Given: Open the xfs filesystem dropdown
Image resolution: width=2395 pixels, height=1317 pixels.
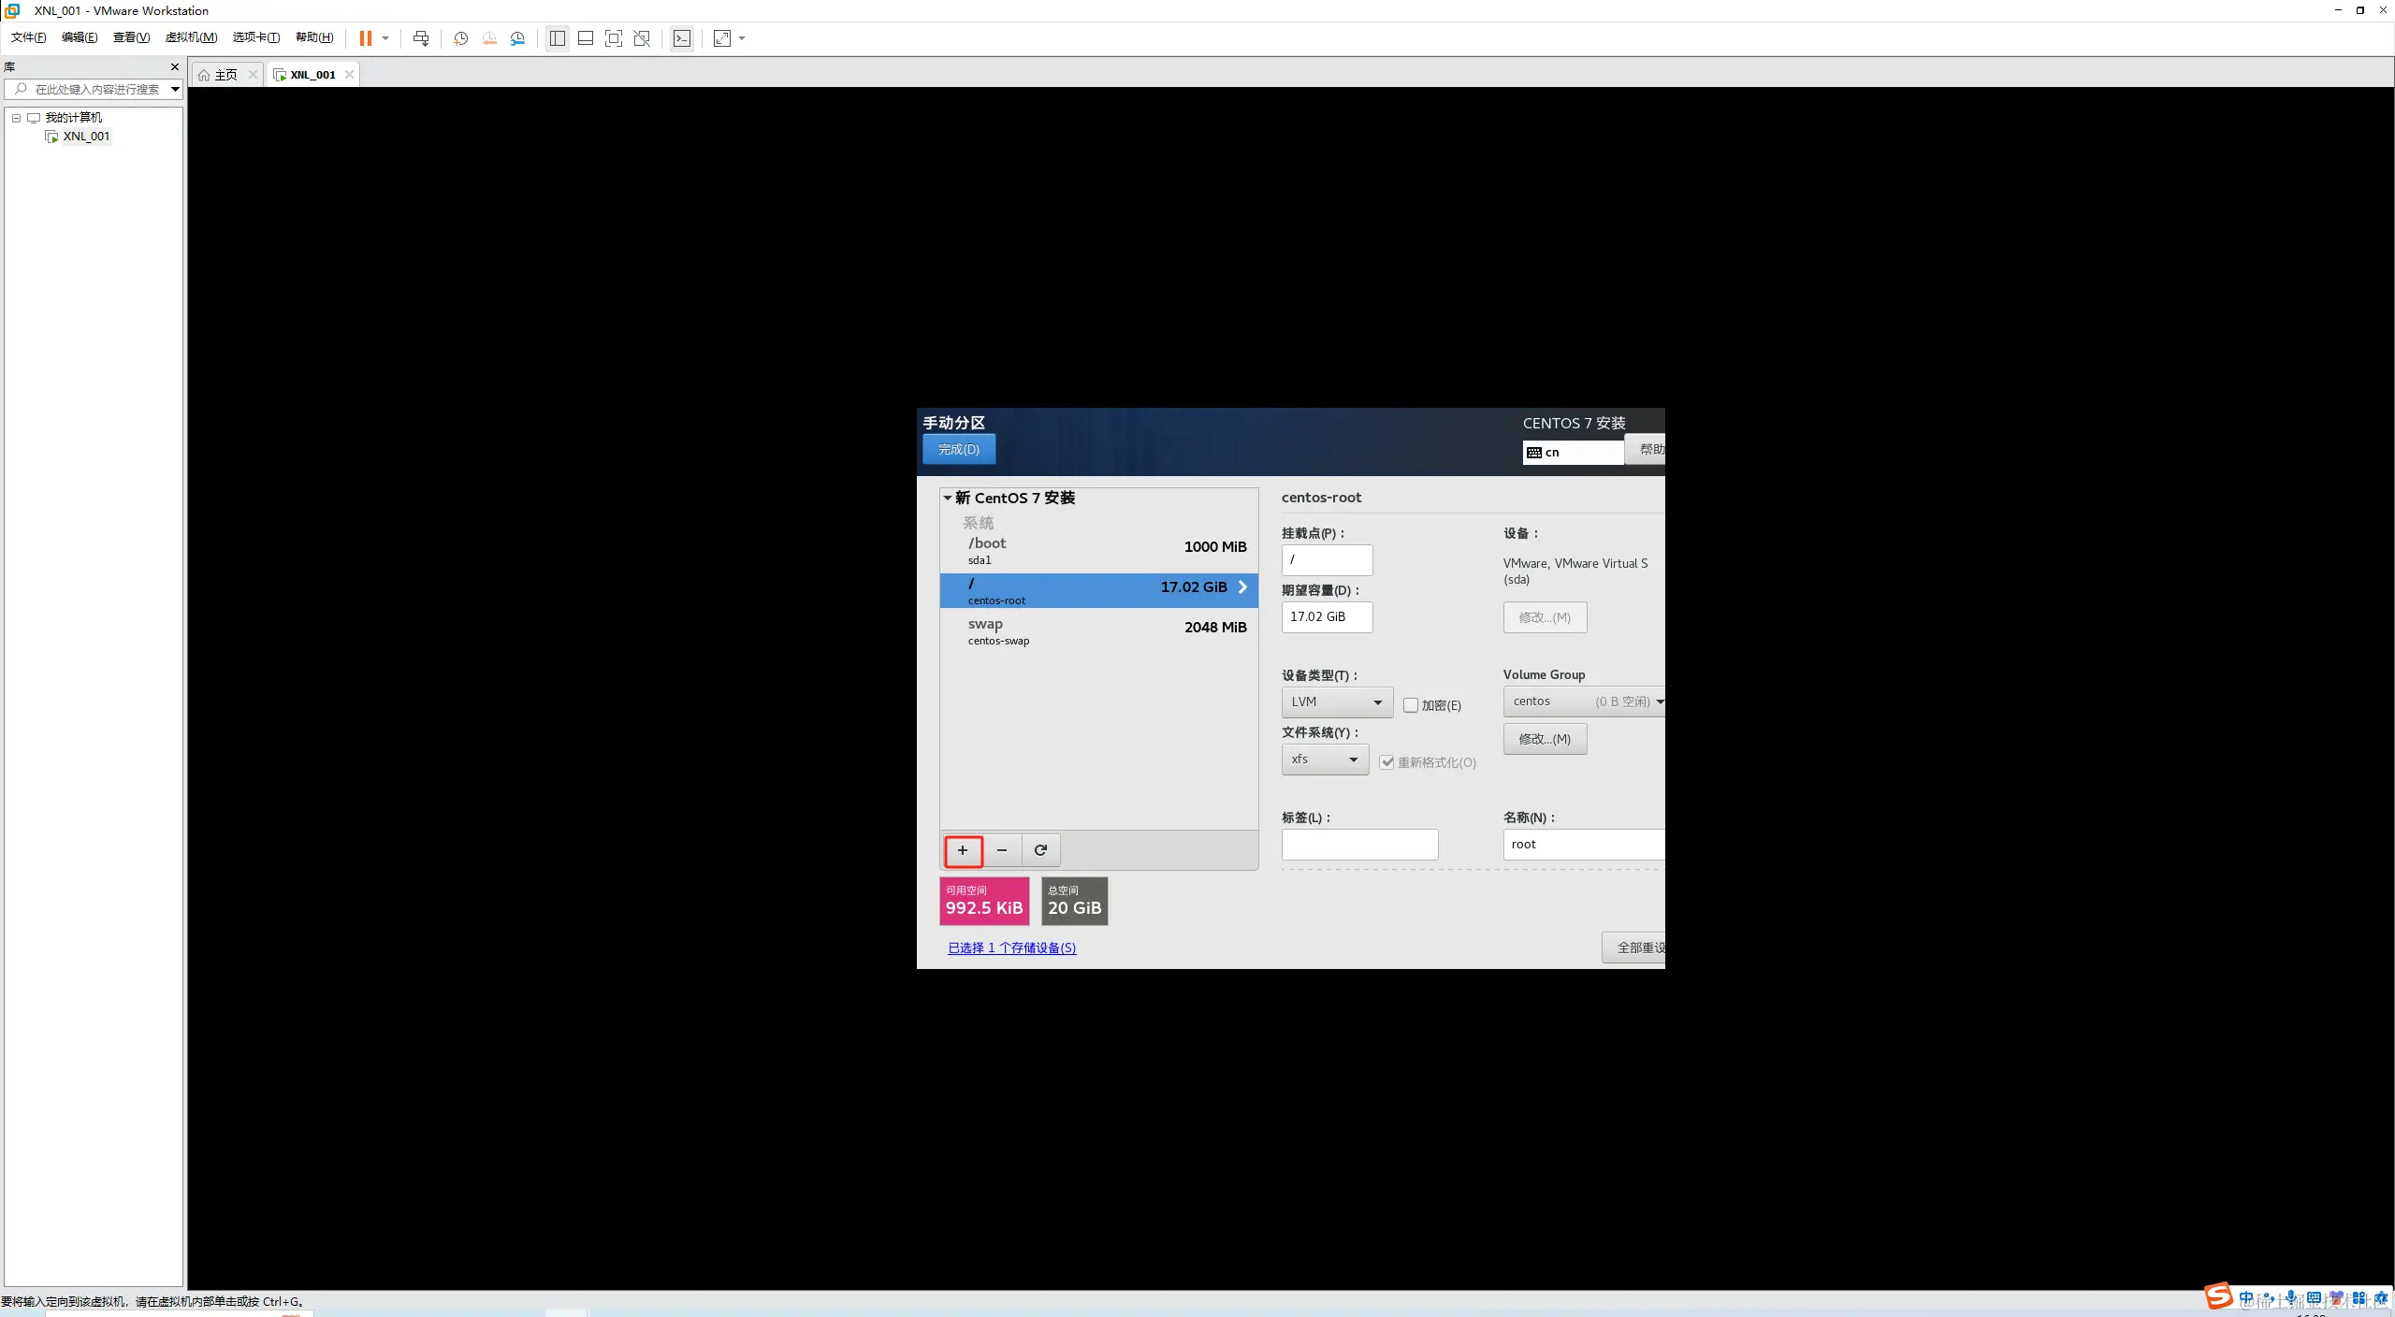Looking at the screenshot, I should [x=1325, y=760].
